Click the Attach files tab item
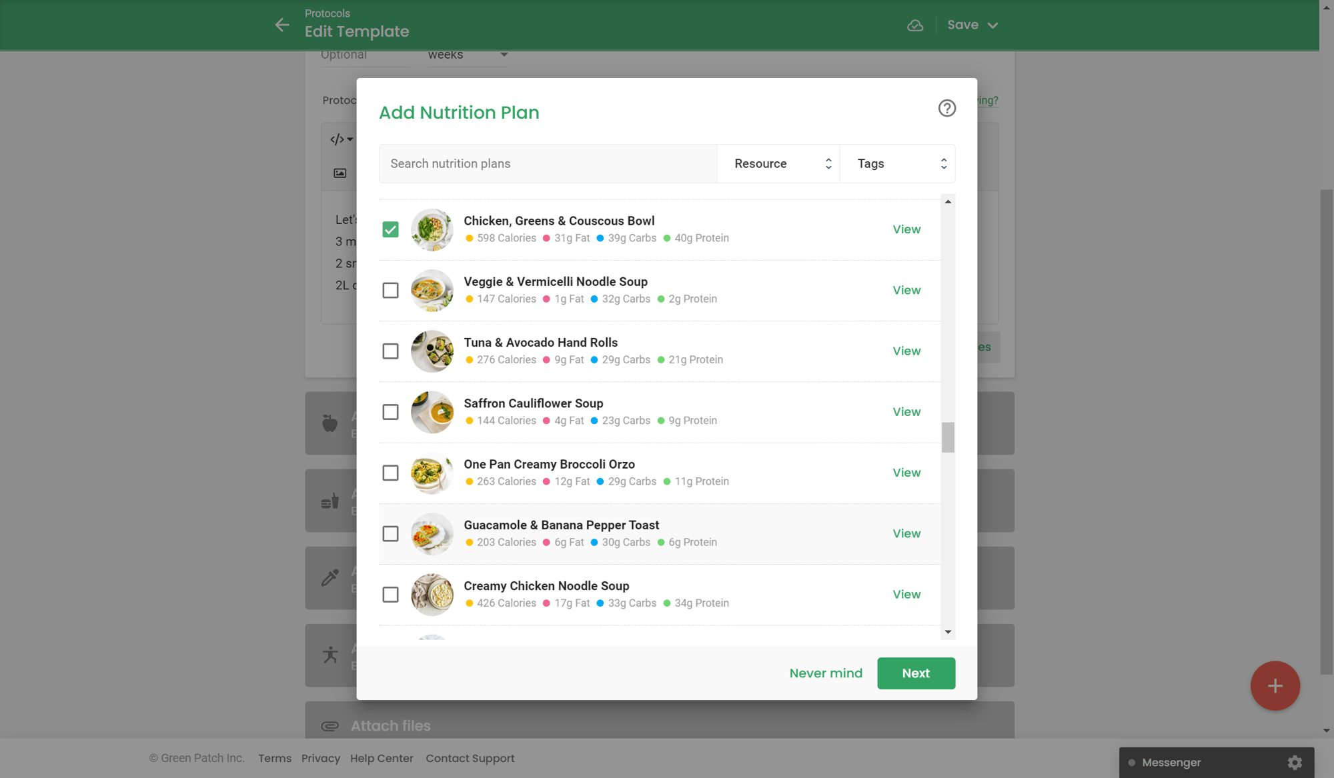Viewport: 1334px width, 778px height. point(390,725)
